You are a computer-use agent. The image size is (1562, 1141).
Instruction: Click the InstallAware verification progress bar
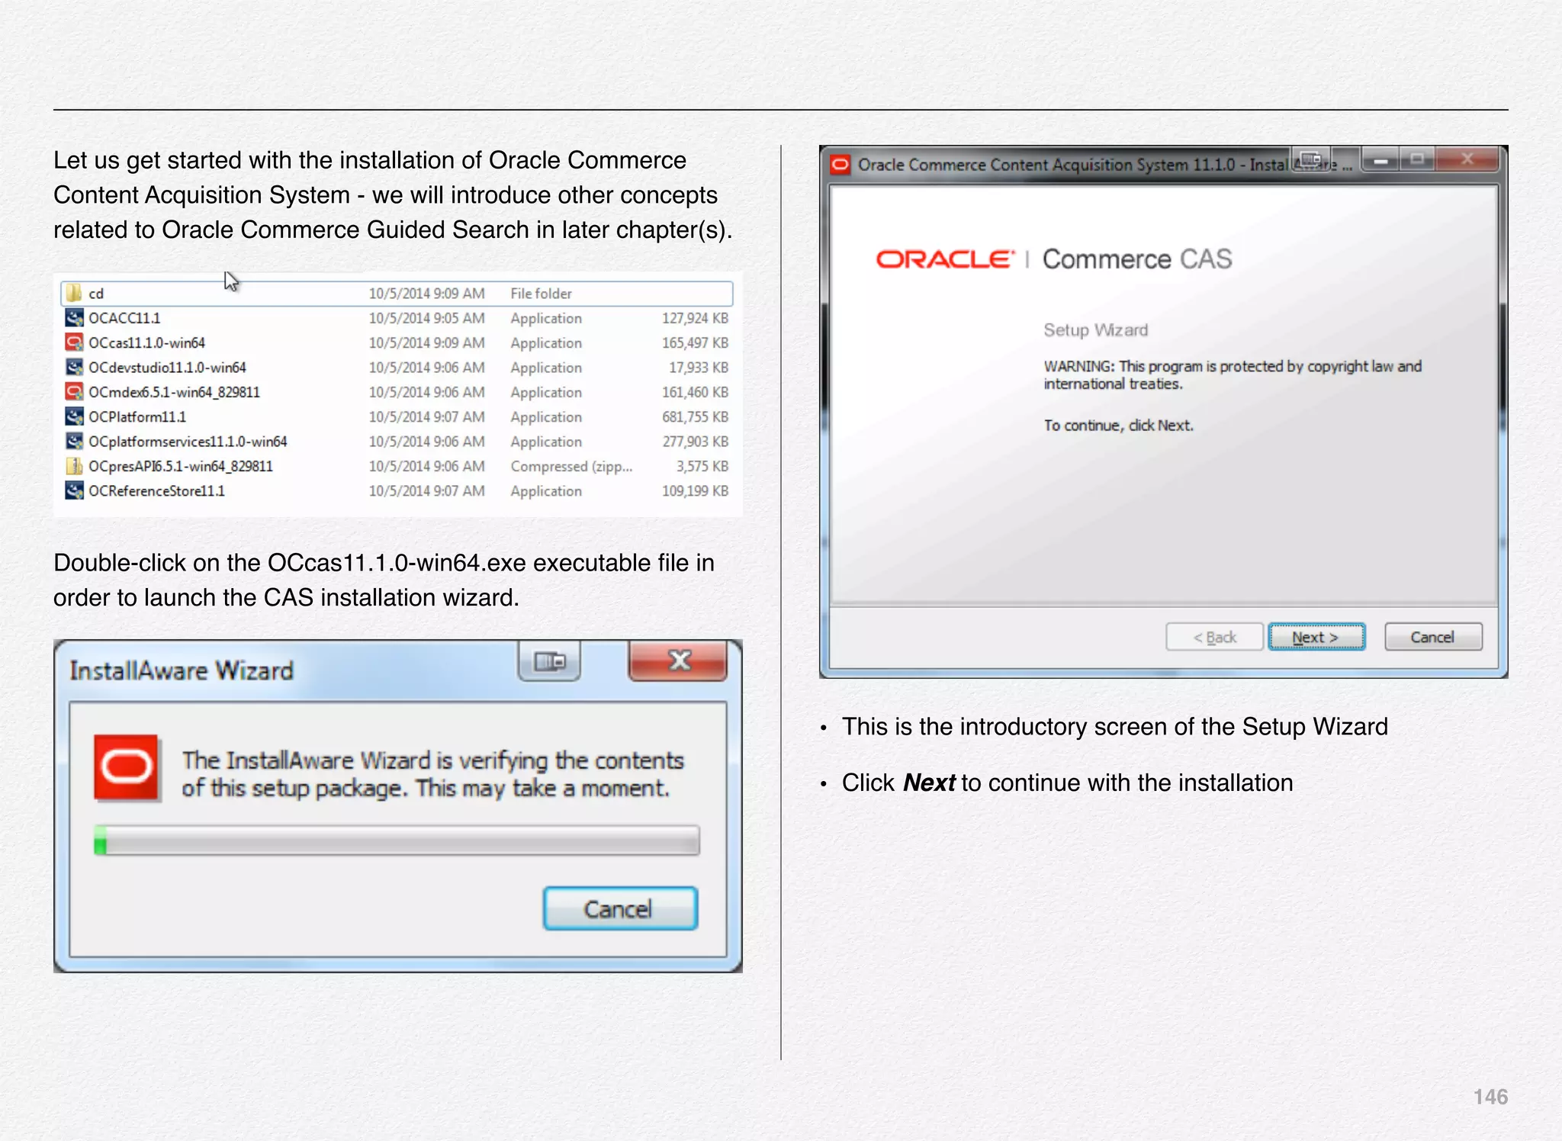coord(397,840)
